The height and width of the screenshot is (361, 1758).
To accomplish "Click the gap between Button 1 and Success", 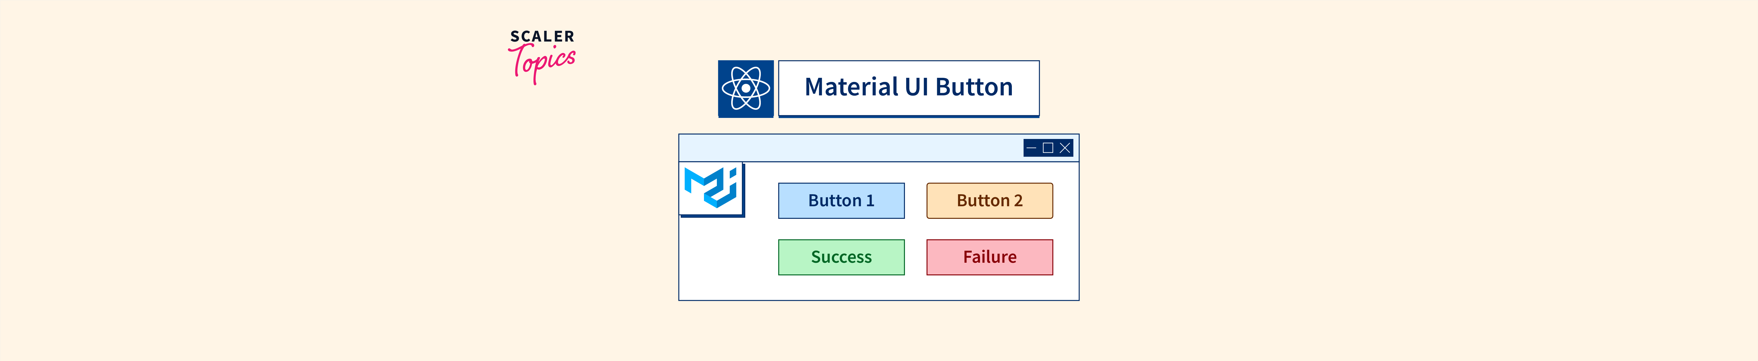I will pos(841,229).
